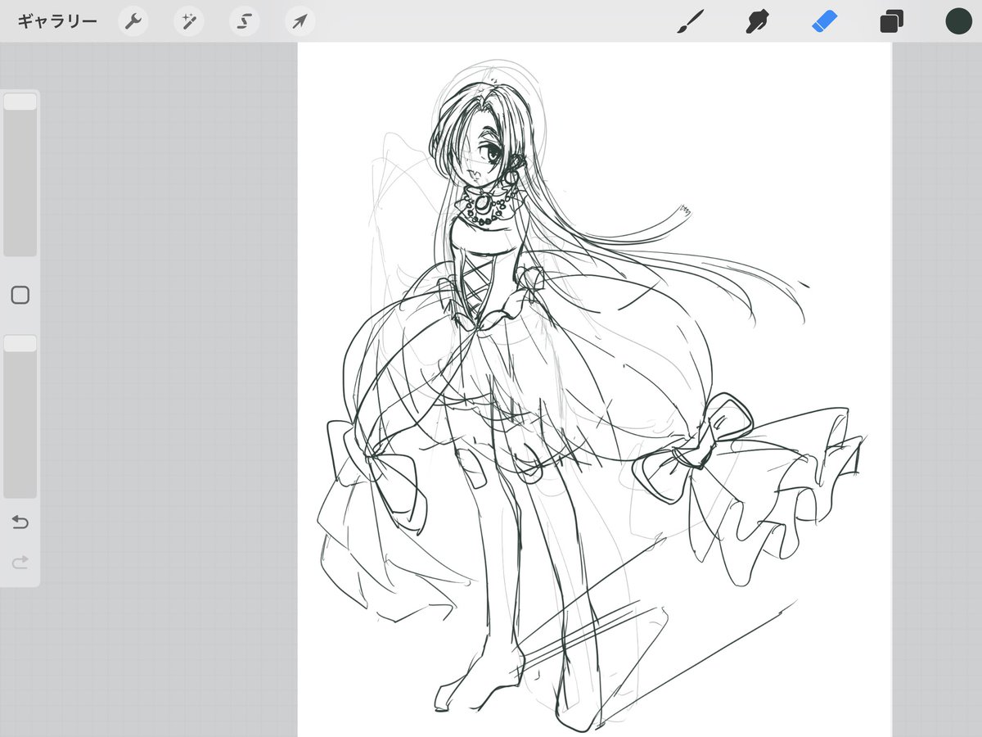Click the brush opacity slider handle
The width and height of the screenshot is (982, 737).
coord(20,343)
